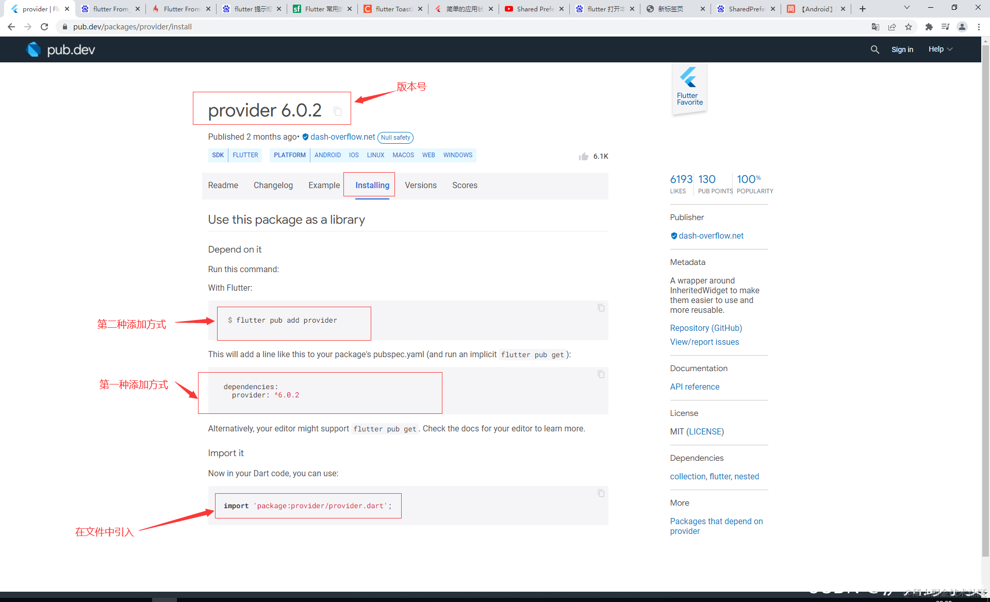Screen dimensions: 990x602
Task: Switch to the Changelog tab
Action: tap(273, 185)
